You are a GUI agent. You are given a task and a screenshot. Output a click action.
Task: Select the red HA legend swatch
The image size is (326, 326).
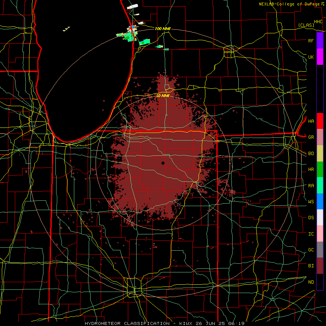click(320, 121)
